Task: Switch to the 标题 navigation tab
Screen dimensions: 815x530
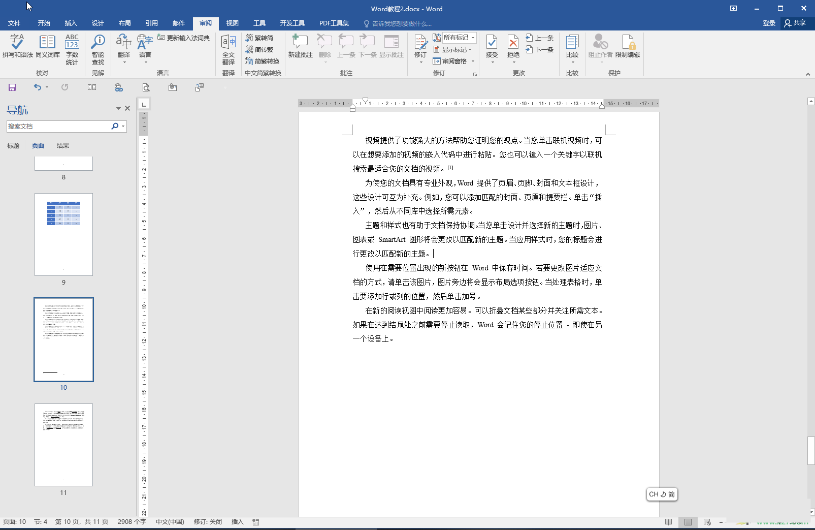Action: (13, 146)
